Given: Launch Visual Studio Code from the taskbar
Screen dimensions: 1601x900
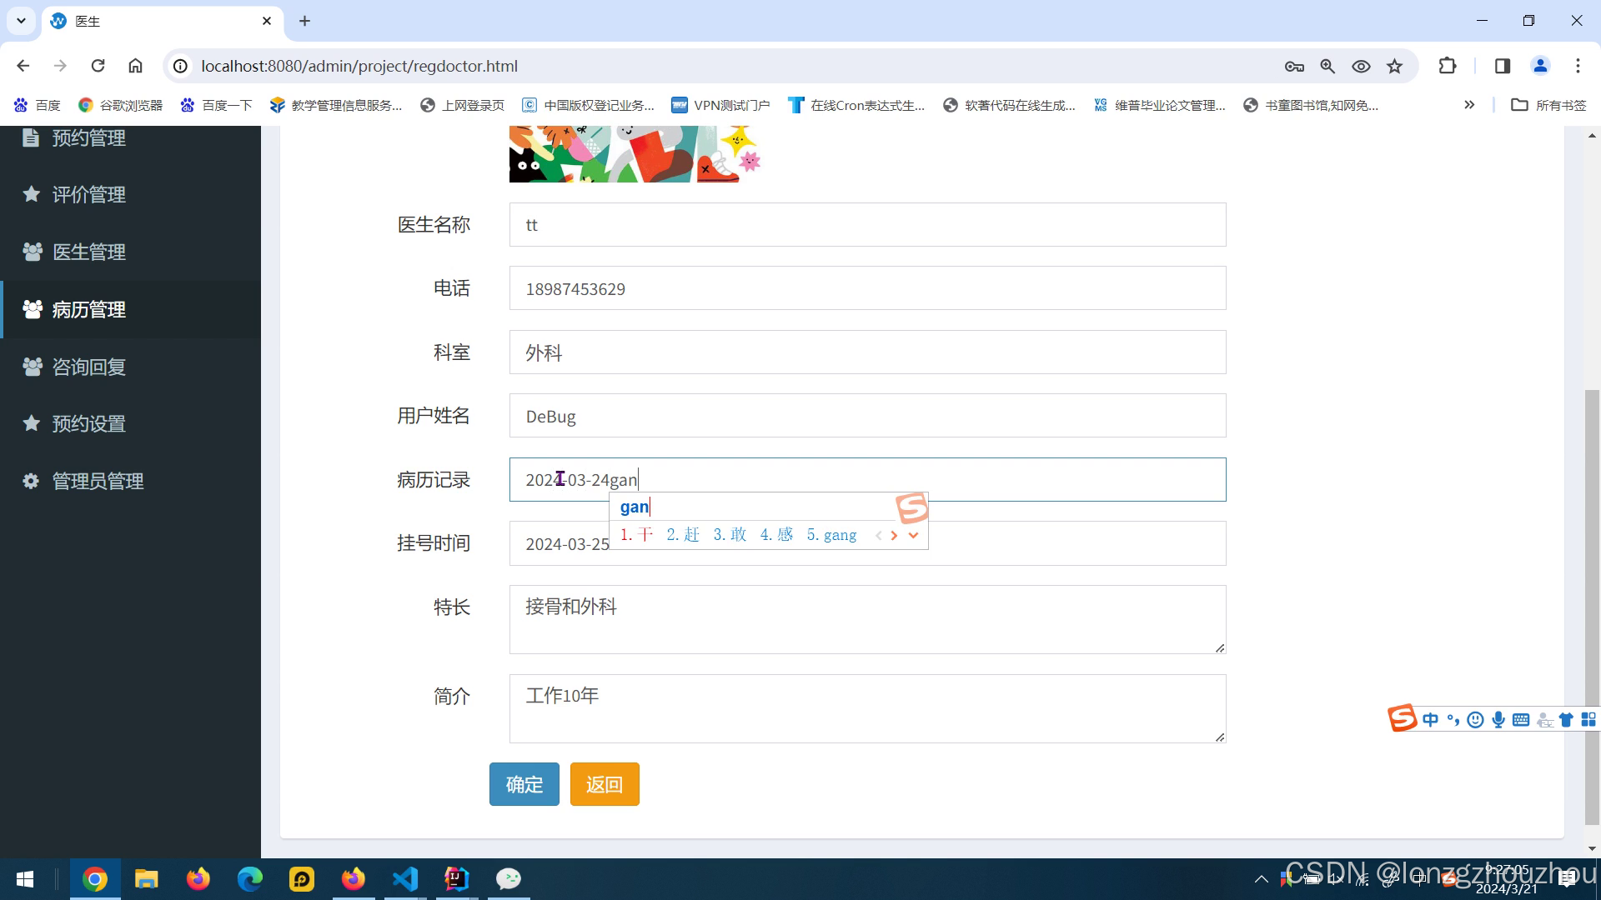Looking at the screenshot, I should click(405, 879).
